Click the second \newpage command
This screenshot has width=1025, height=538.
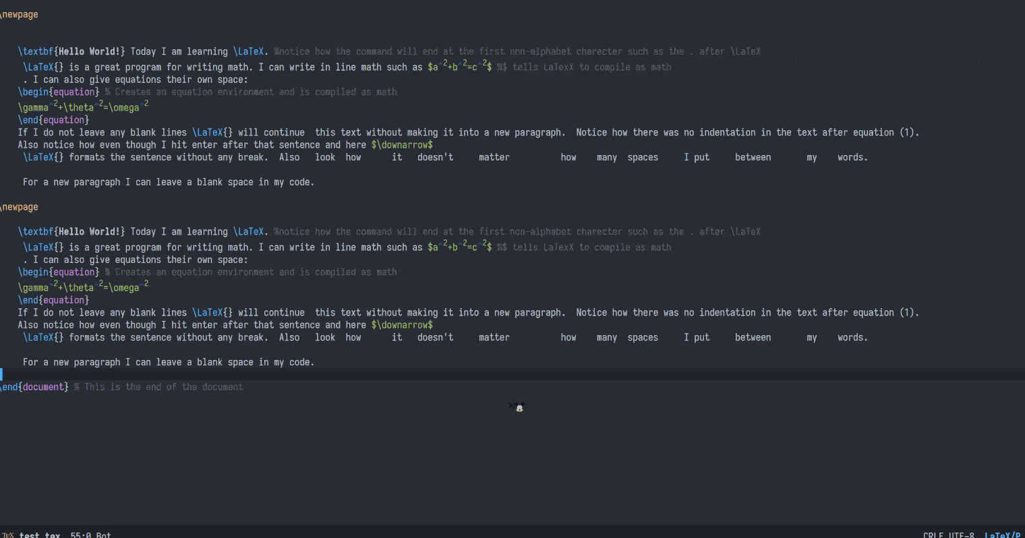click(20, 207)
